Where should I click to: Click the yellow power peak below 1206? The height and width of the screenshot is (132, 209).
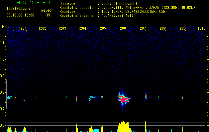[x=124, y=126]
